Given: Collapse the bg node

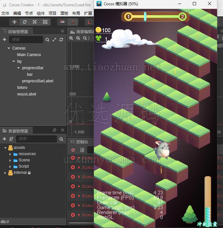Looking at the screenshot, I should [x=14, y=61].
